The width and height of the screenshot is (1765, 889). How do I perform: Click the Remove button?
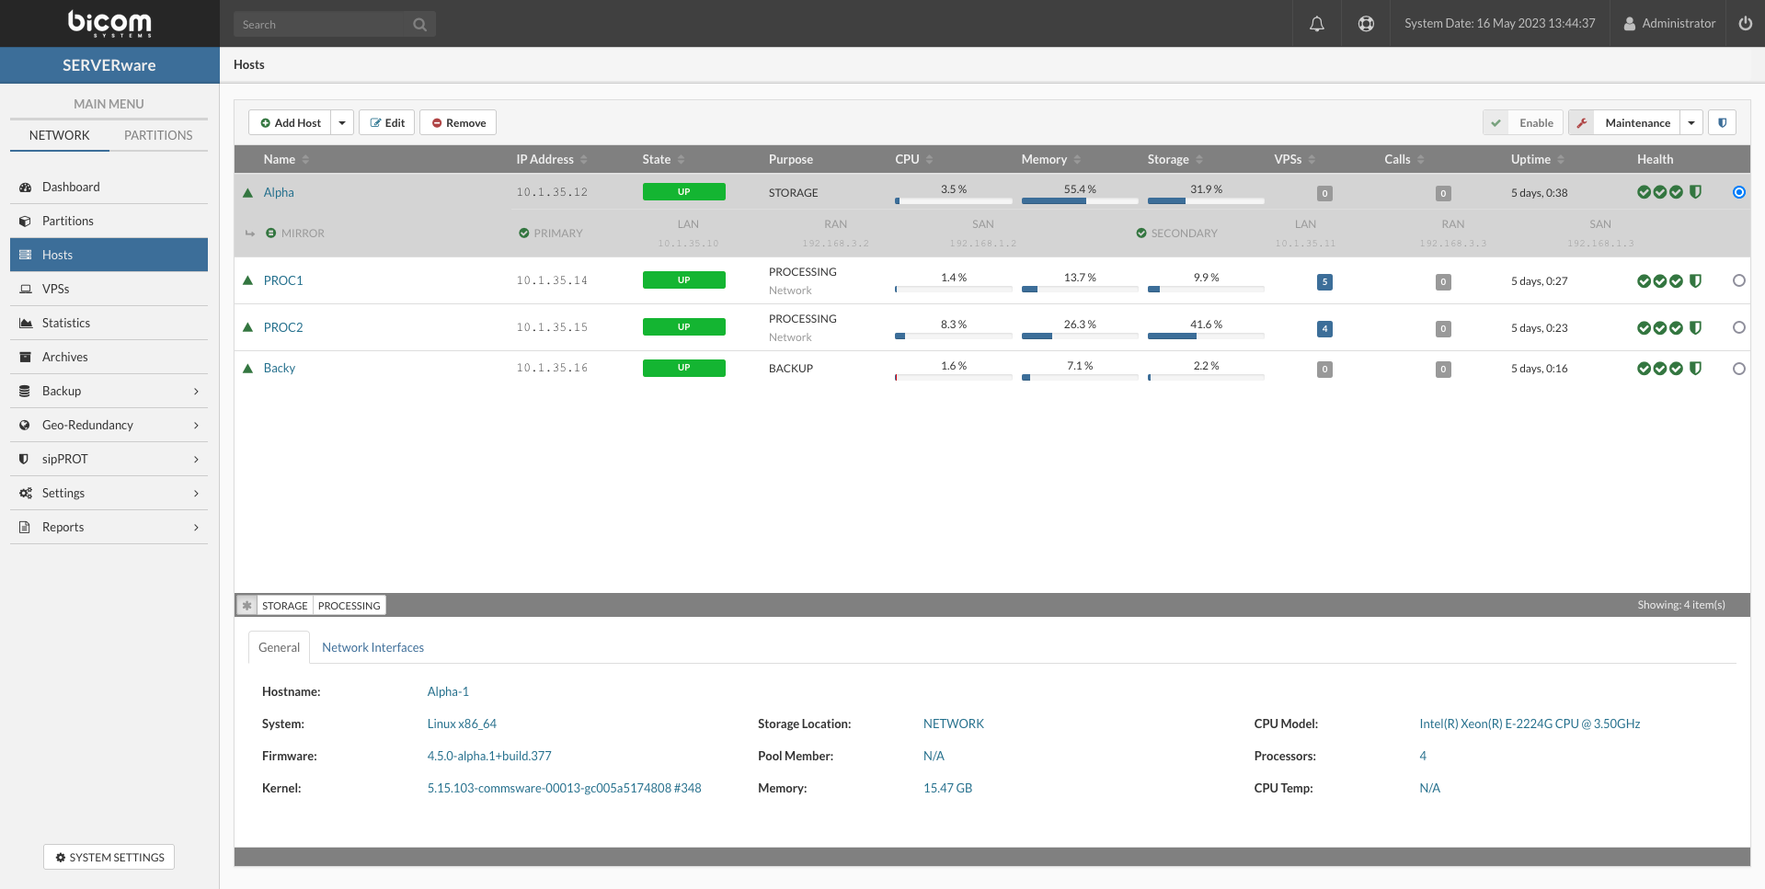458,122
